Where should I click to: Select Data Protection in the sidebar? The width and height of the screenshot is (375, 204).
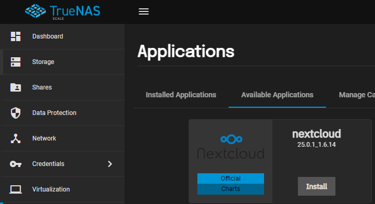coord(62,113)
